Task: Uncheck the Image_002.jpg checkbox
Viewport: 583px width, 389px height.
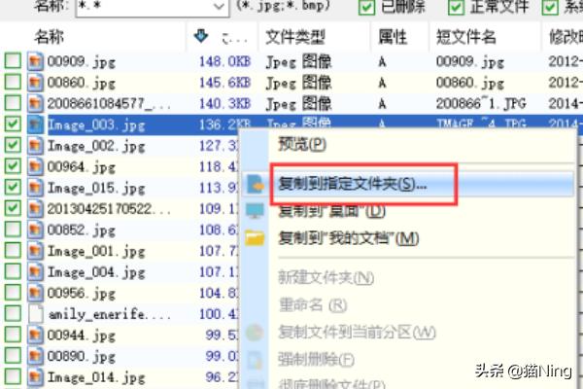Action: pos(13,146)
